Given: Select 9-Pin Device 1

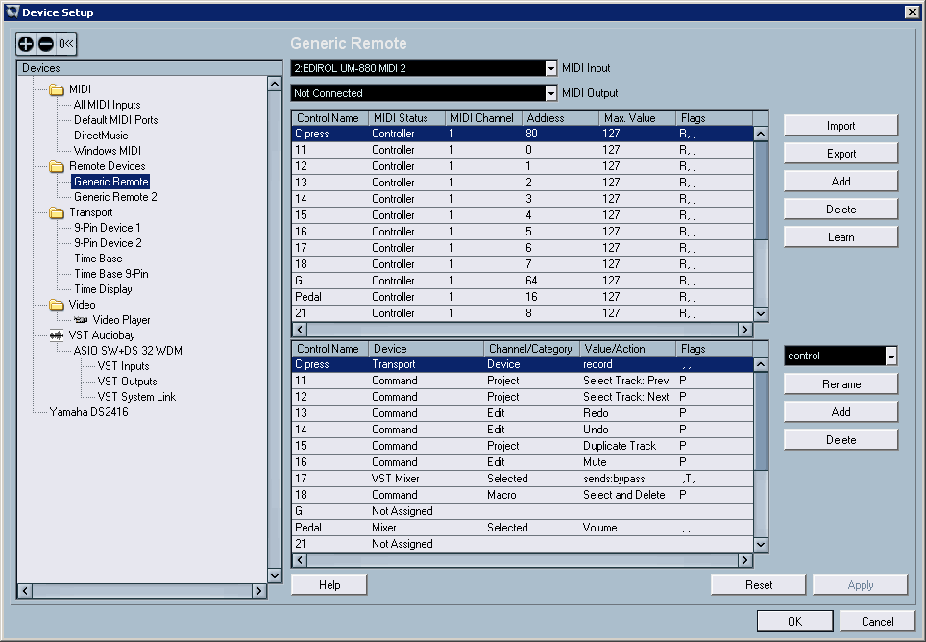Looking at the screenshot, I should click(107, 228).
